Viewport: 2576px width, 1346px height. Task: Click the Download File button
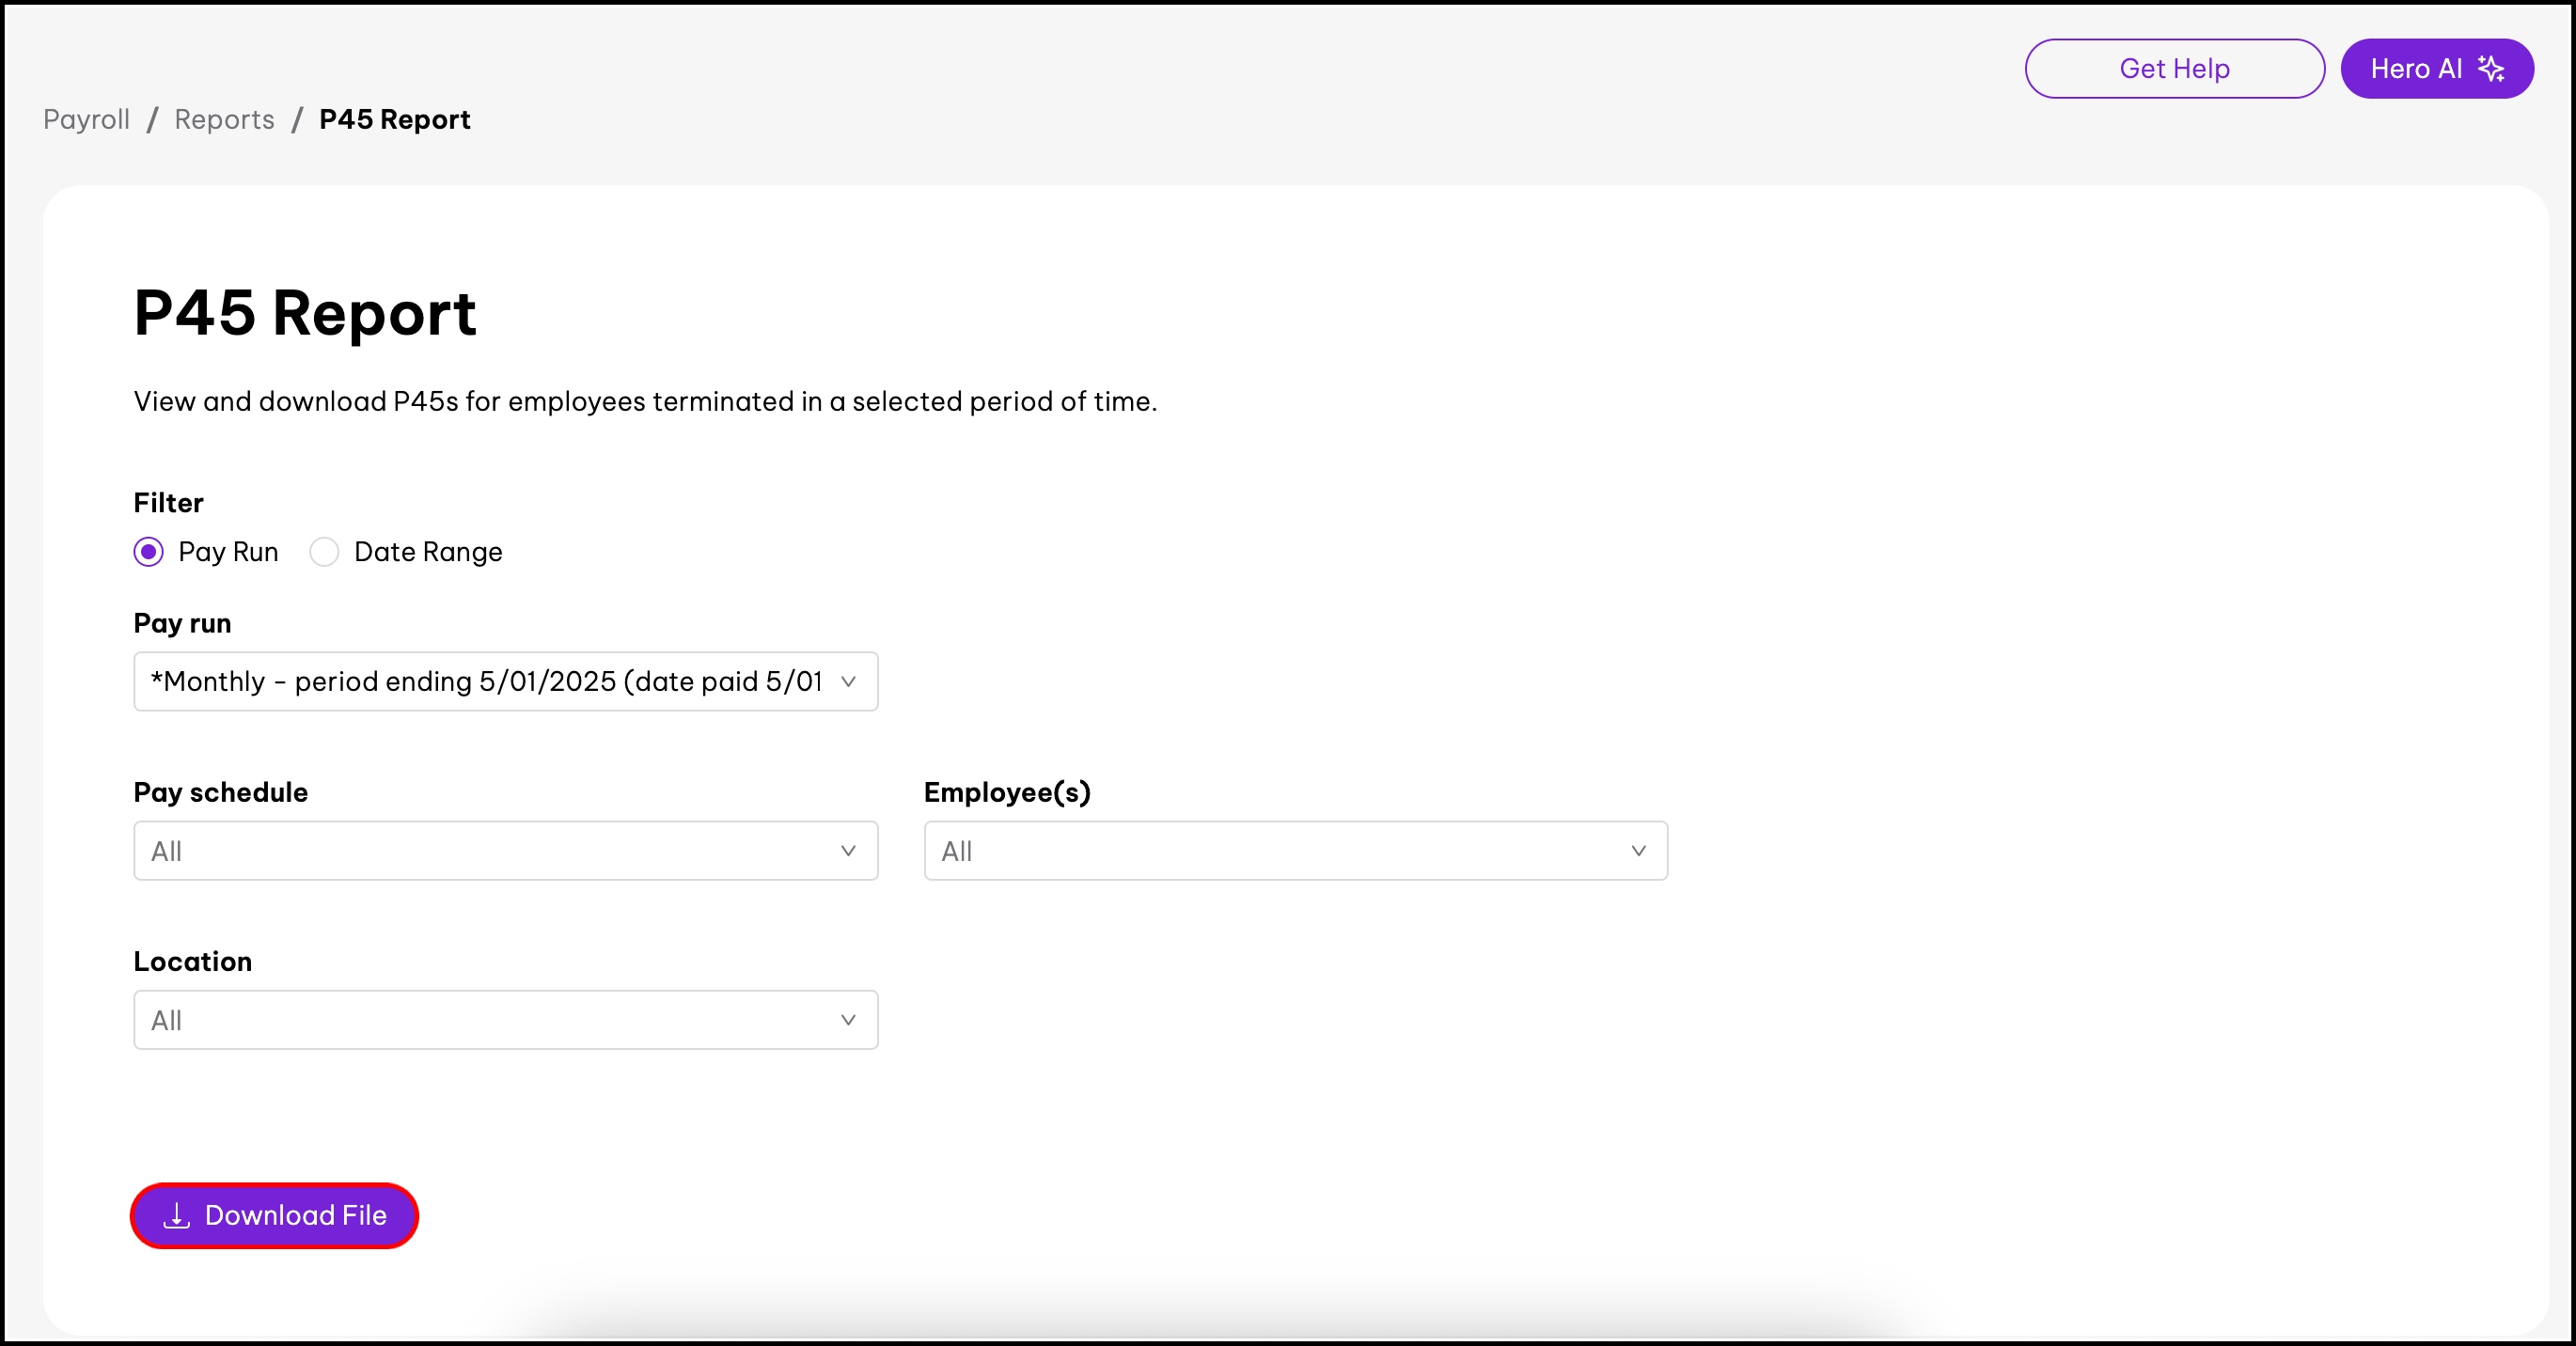pos(274,1215)
